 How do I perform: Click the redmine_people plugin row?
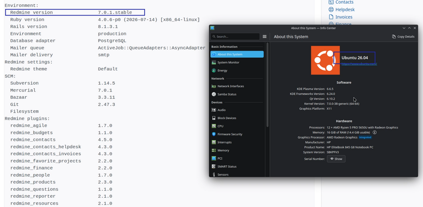pyautogui.click(x=61, y=175)
